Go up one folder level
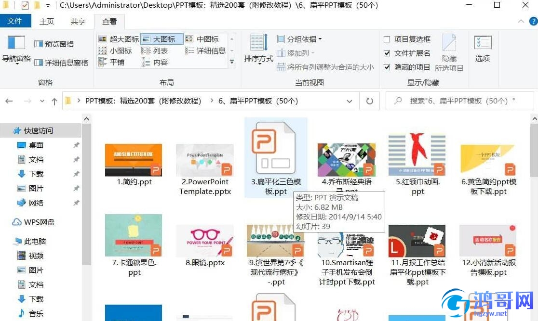Viewport: 538px width, 321px height. coord(54,101)
